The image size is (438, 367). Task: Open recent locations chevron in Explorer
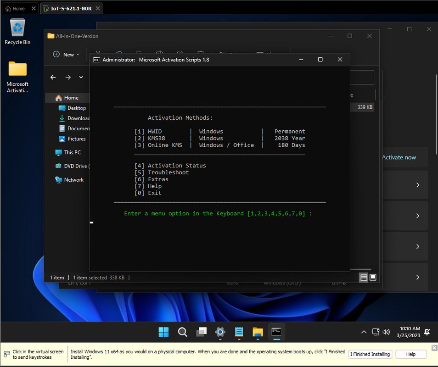click(81, 78)
